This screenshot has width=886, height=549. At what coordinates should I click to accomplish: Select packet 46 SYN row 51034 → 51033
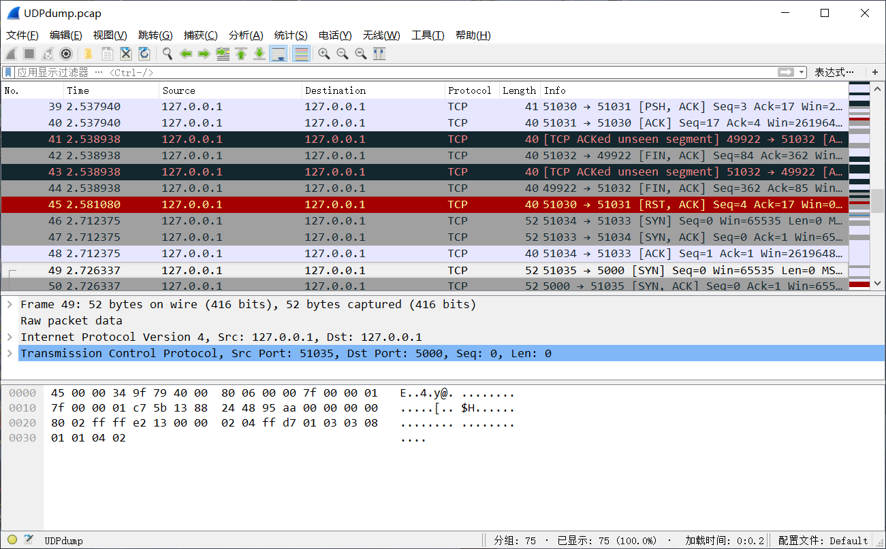tap(425, 220)
